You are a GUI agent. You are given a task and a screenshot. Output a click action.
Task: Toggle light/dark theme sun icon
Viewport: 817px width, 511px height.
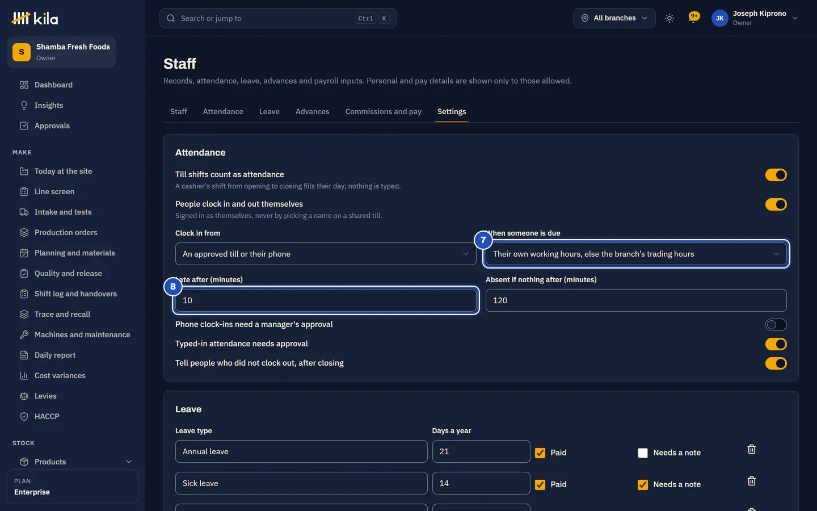tap(669, 18)
